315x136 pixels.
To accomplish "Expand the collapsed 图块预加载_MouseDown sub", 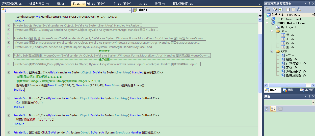I will 9,56.
